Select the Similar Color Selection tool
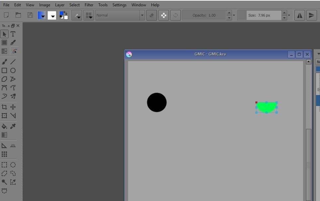The height and width of the screenshot is (201, 320). click(13, 182)
